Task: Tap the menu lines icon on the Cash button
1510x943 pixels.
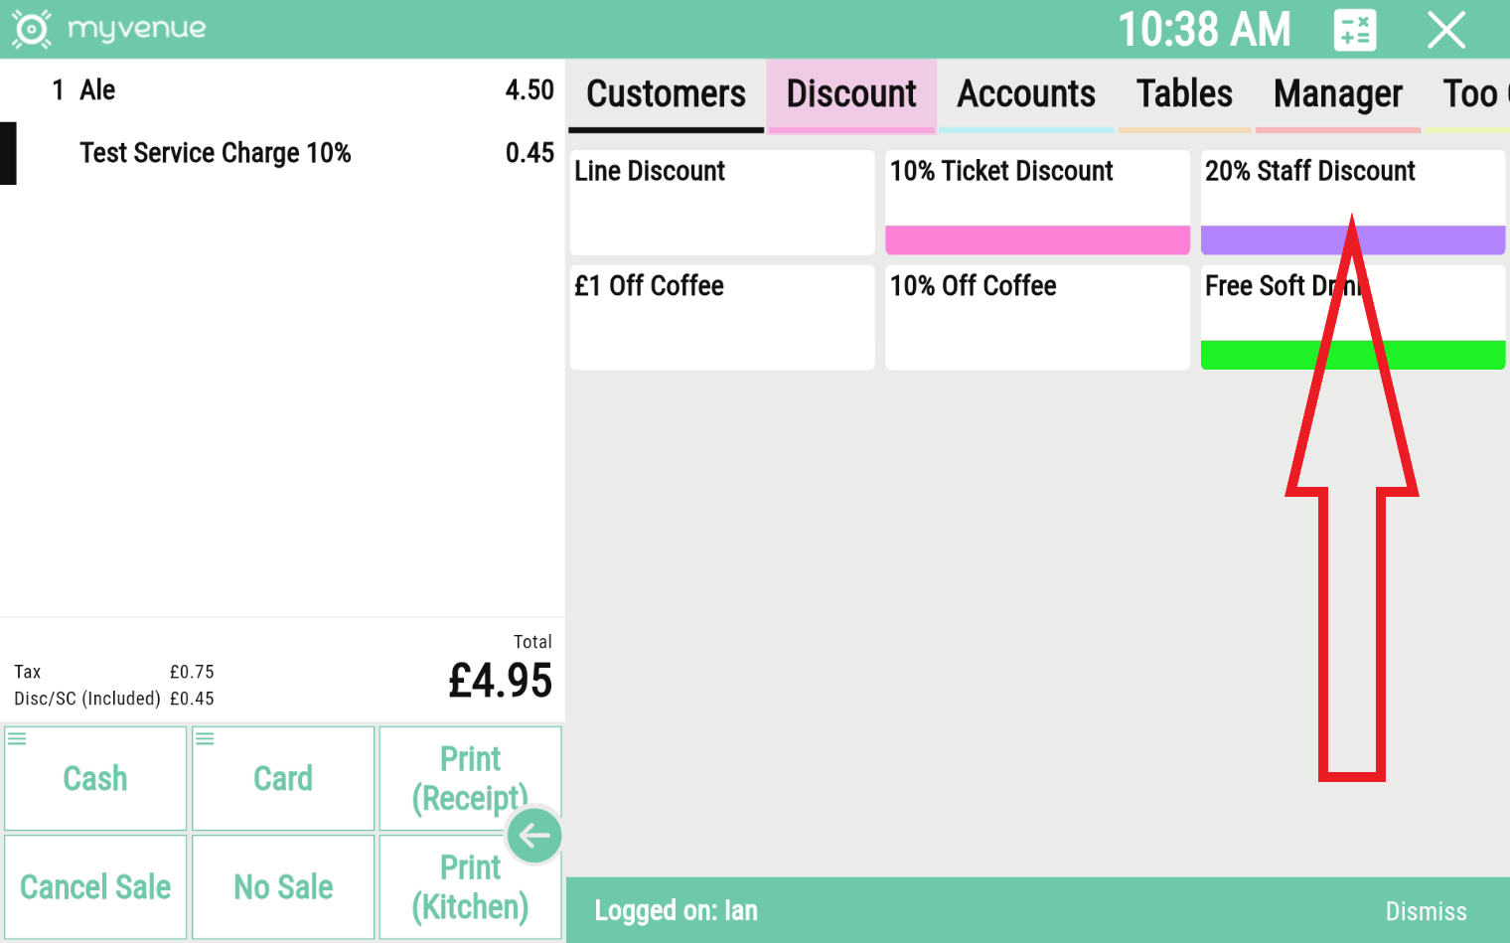Action: pyautogui.click(x=18, y=737)
